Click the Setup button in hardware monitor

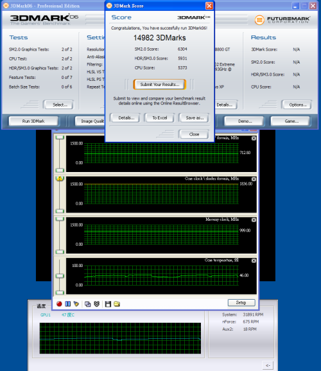[x=241, y=302]
